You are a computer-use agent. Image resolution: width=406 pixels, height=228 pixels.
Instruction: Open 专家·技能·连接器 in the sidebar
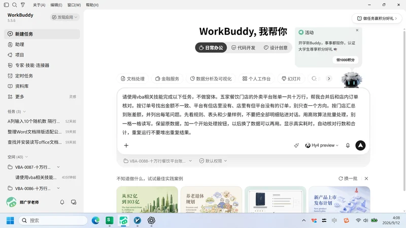(42, 65)
